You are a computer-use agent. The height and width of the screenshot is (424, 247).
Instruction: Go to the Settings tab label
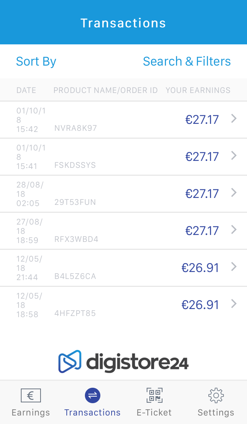[x=216, y=412]
